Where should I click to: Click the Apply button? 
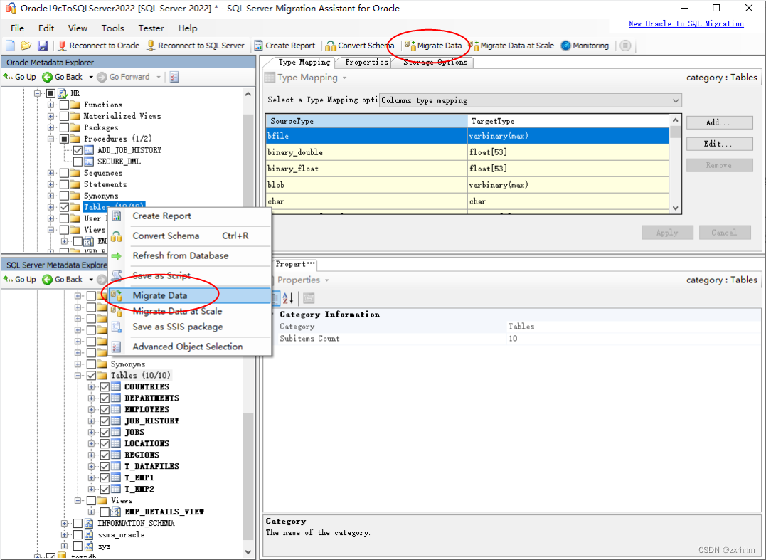click(667, 233)
